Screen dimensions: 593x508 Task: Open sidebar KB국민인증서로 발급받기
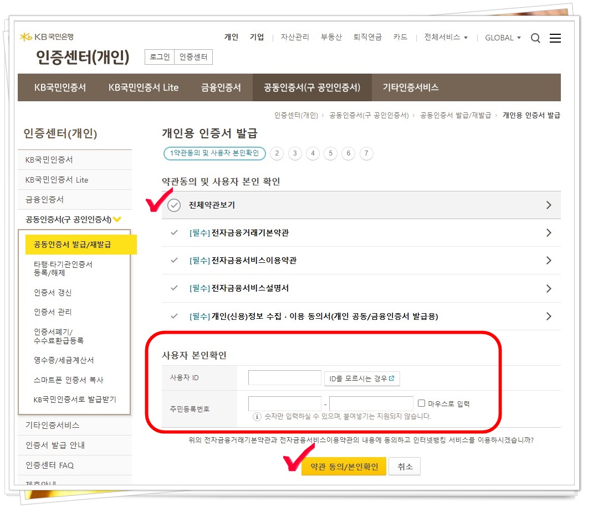pyautogui.click(x=75, y=399)
